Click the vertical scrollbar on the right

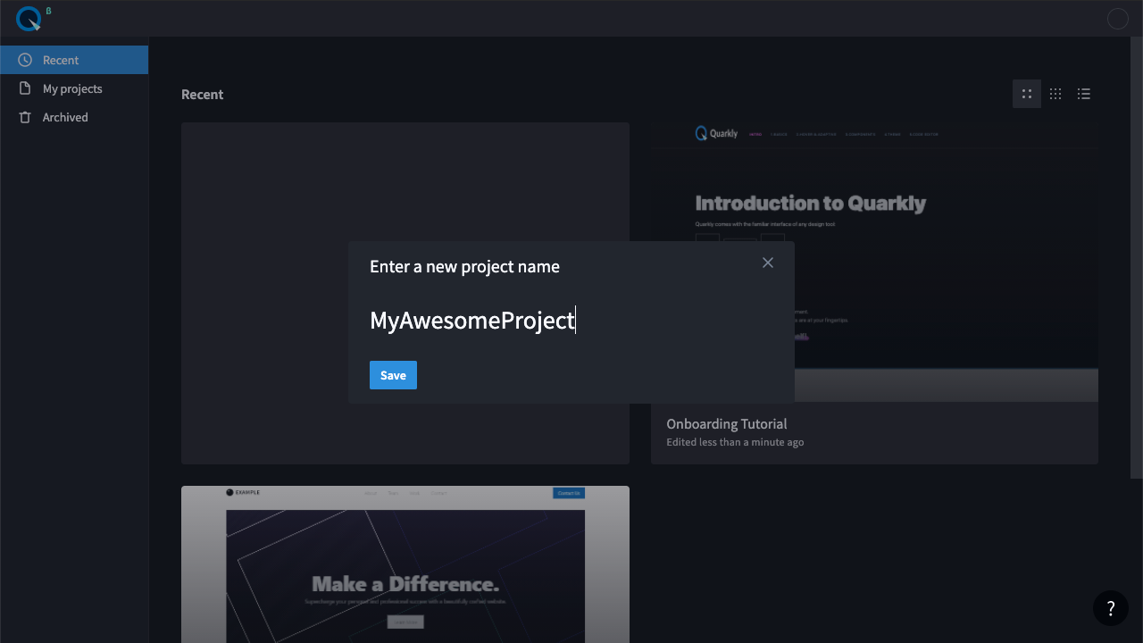point(1137,259)
